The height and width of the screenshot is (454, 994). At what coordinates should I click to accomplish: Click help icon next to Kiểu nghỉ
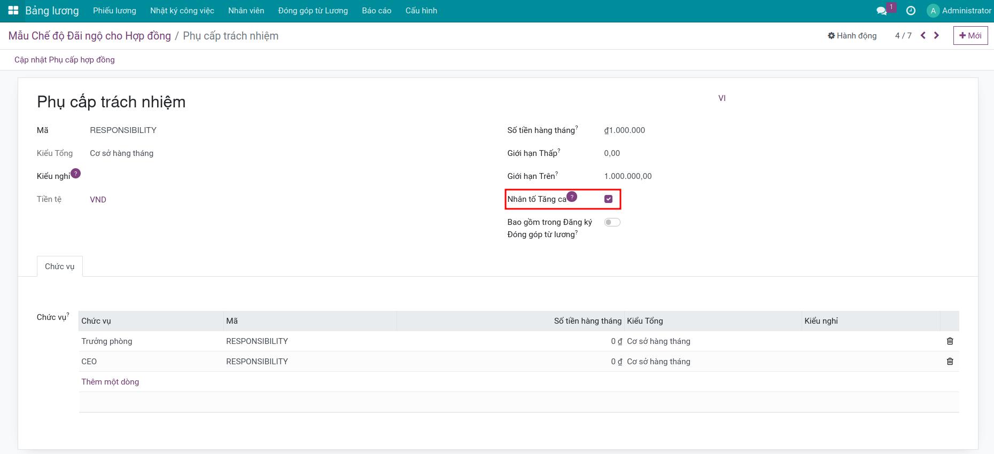click(76, 173)
